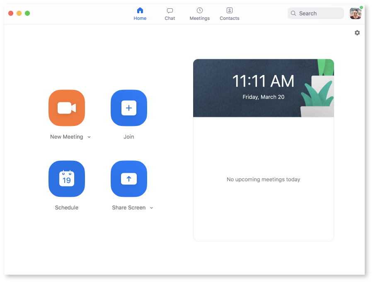Switch to the Chat tab

(170, 14)
